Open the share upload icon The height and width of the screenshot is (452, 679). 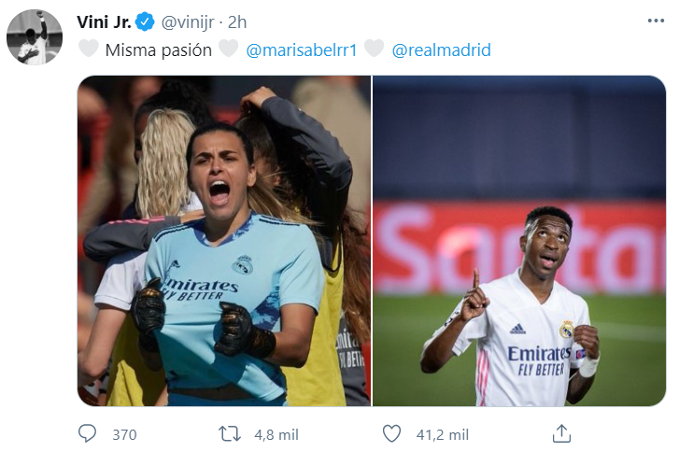point(561,433)
